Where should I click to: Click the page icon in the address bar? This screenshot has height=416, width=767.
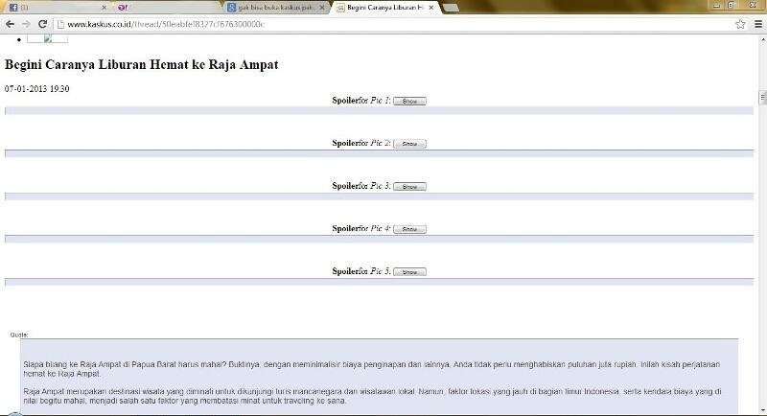click(x=60, y=24)
